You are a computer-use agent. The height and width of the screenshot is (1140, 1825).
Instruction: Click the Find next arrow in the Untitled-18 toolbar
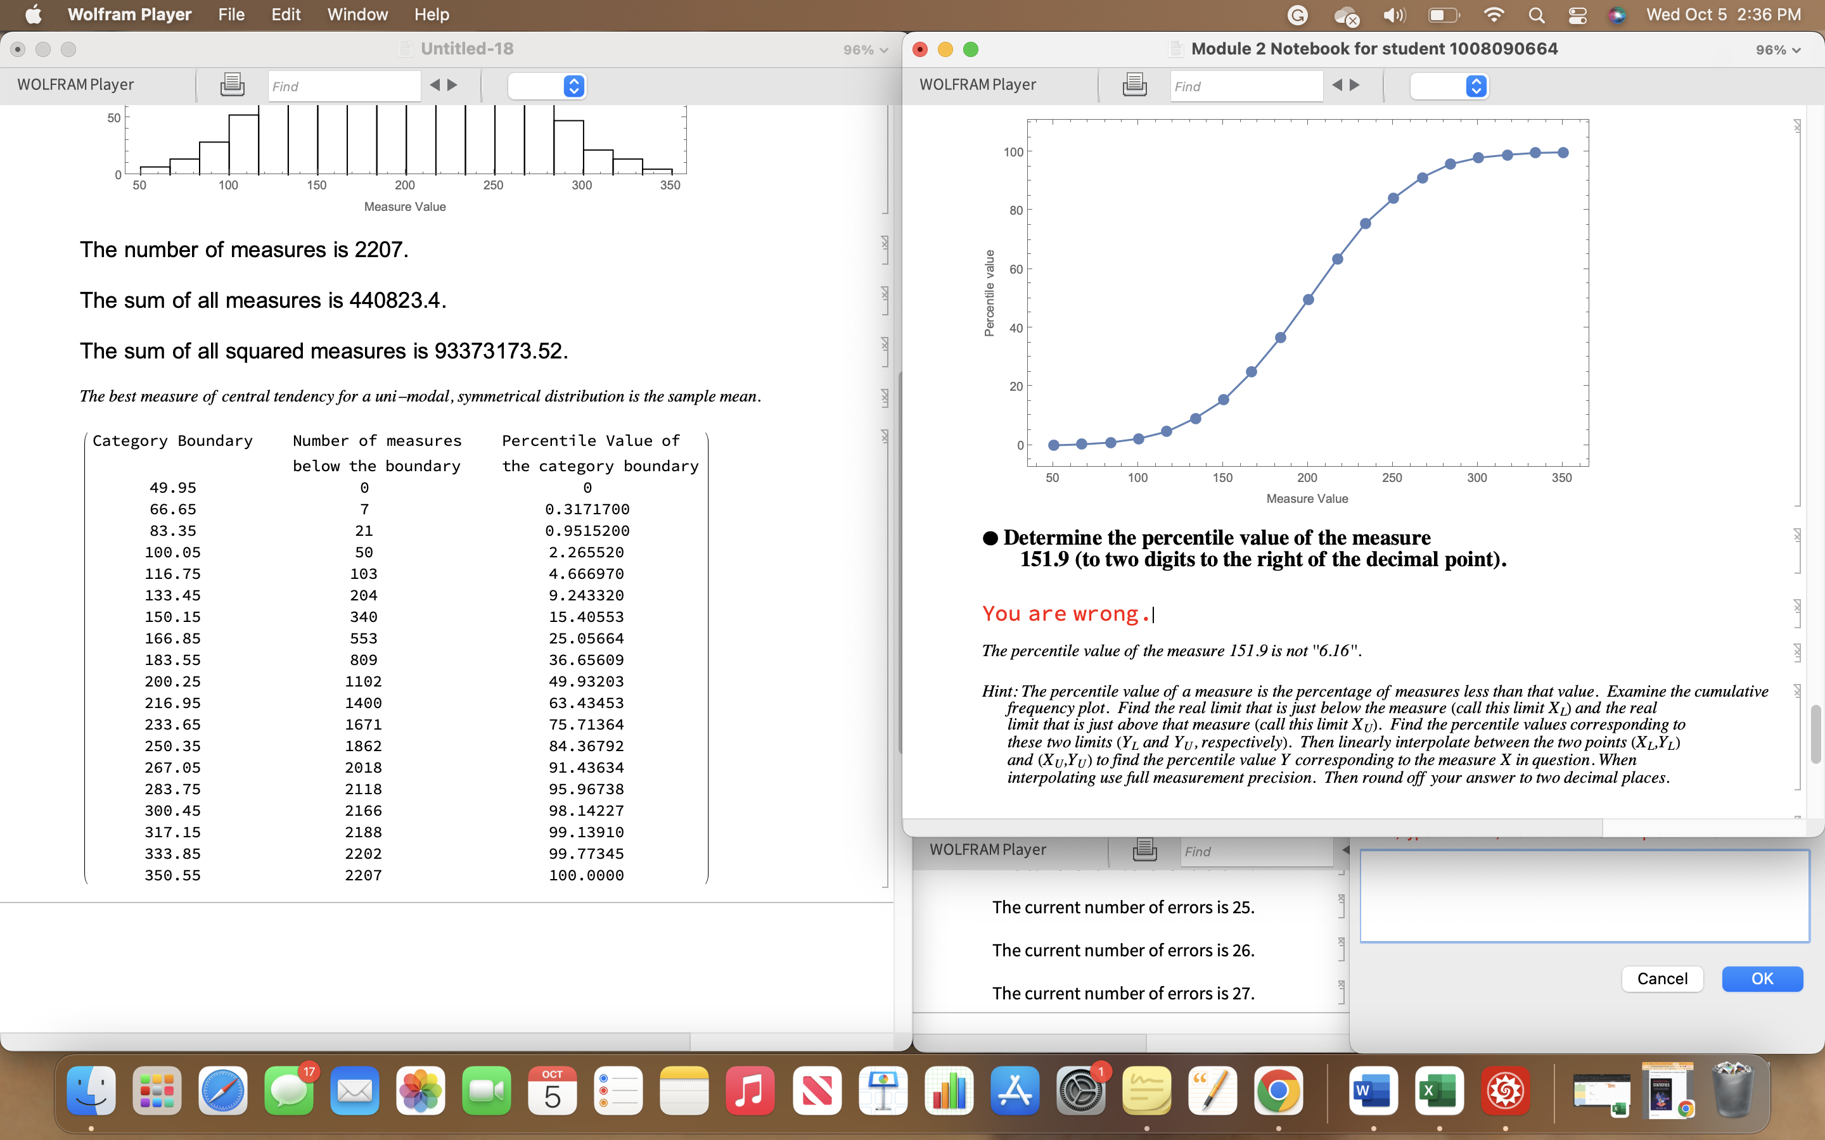coord(452,85)
